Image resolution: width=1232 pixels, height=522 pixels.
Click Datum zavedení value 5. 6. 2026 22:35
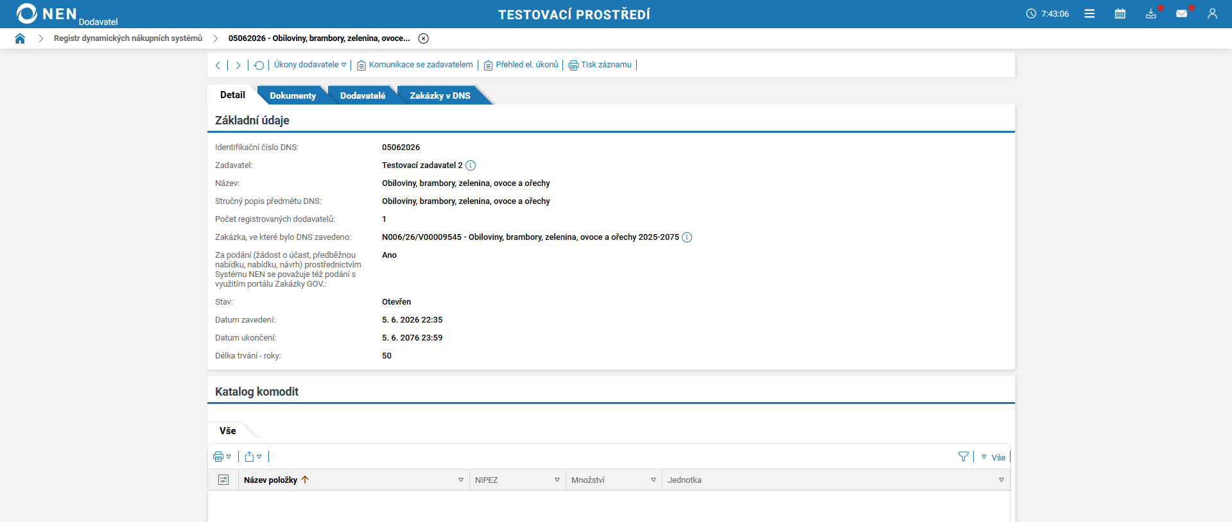pyautogui.click(x=412, y=320)
